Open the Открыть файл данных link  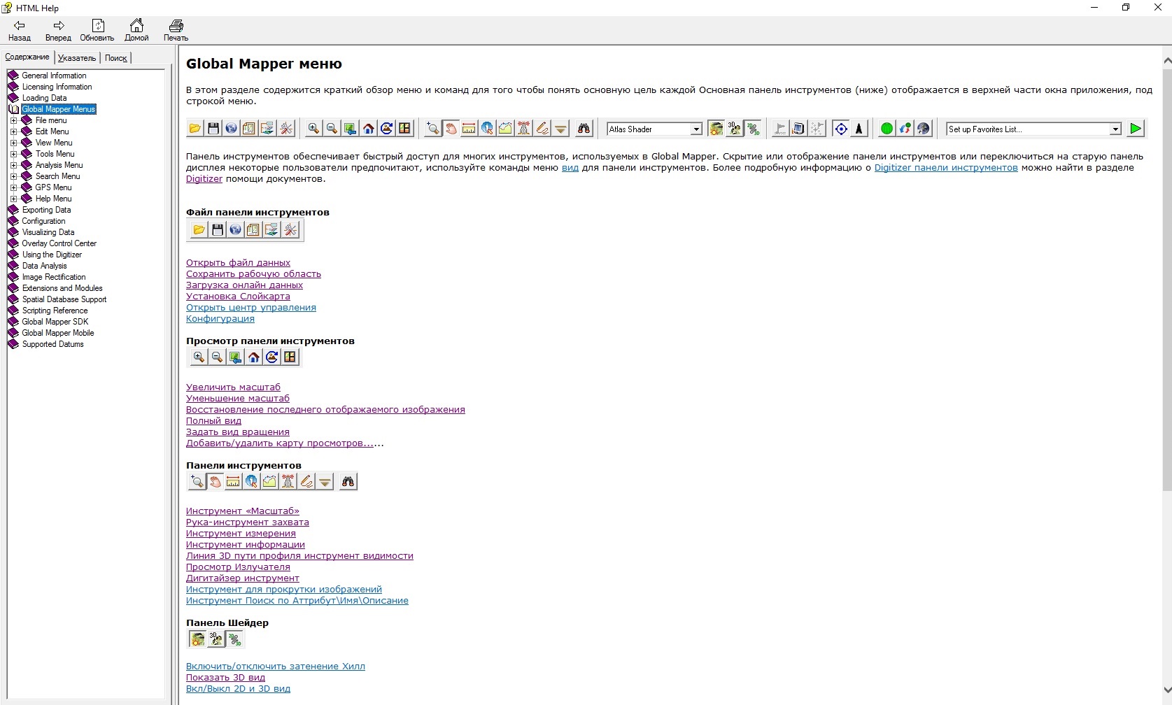coord(238,263)
